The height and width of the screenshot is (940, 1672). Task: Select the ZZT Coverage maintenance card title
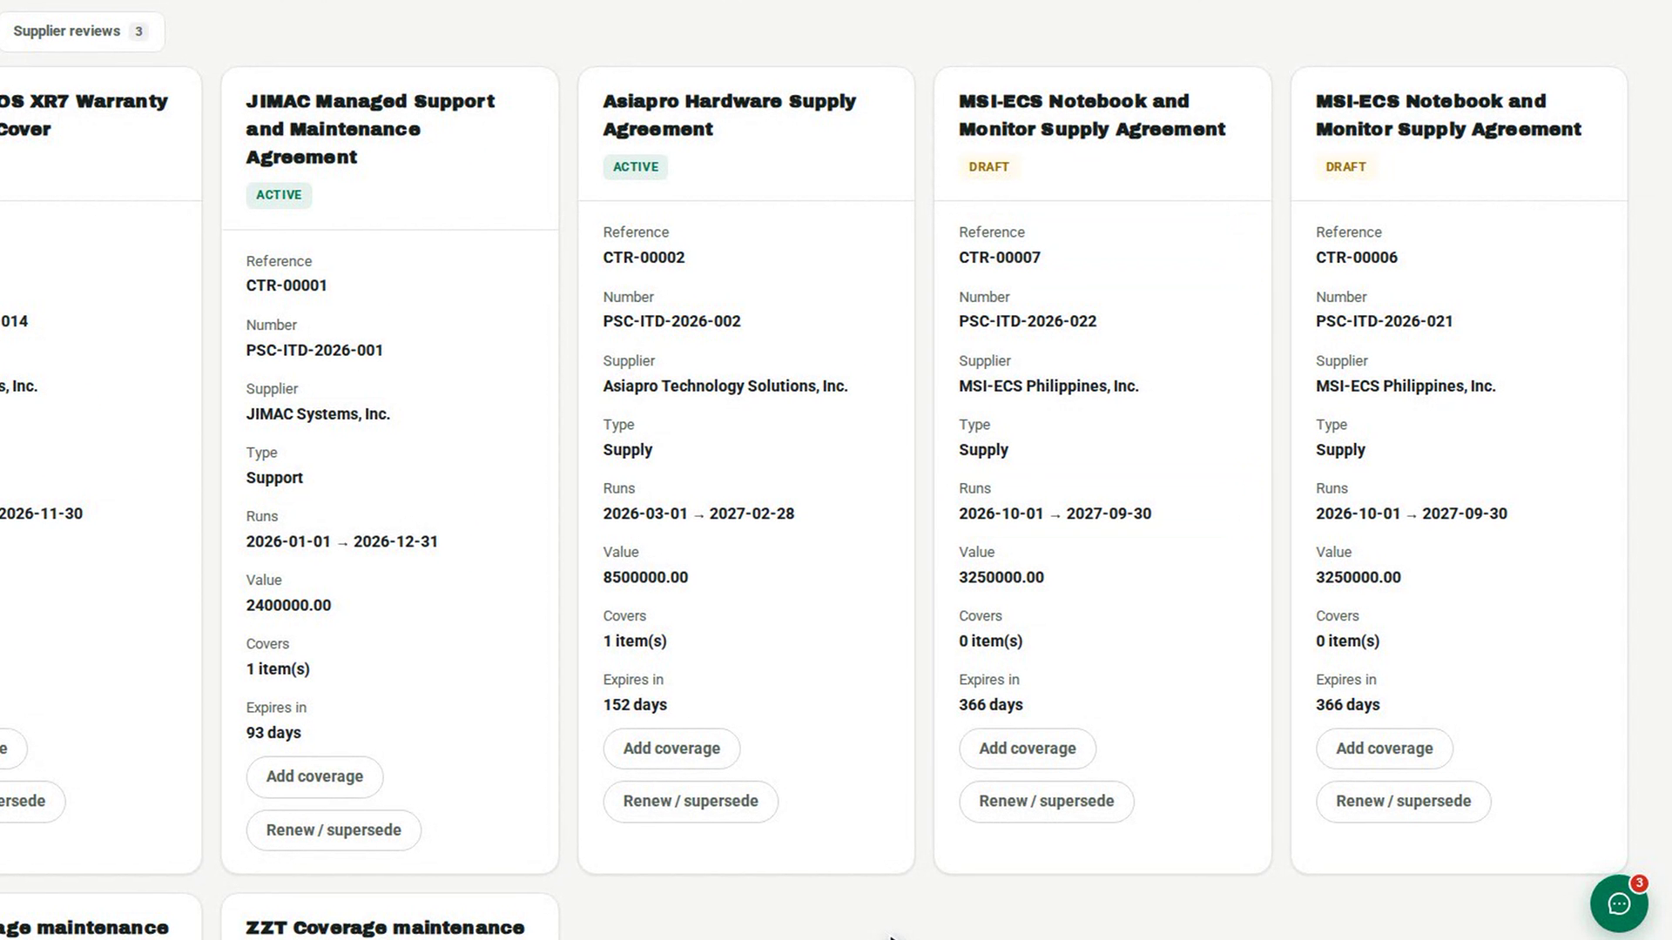(385, 928)
